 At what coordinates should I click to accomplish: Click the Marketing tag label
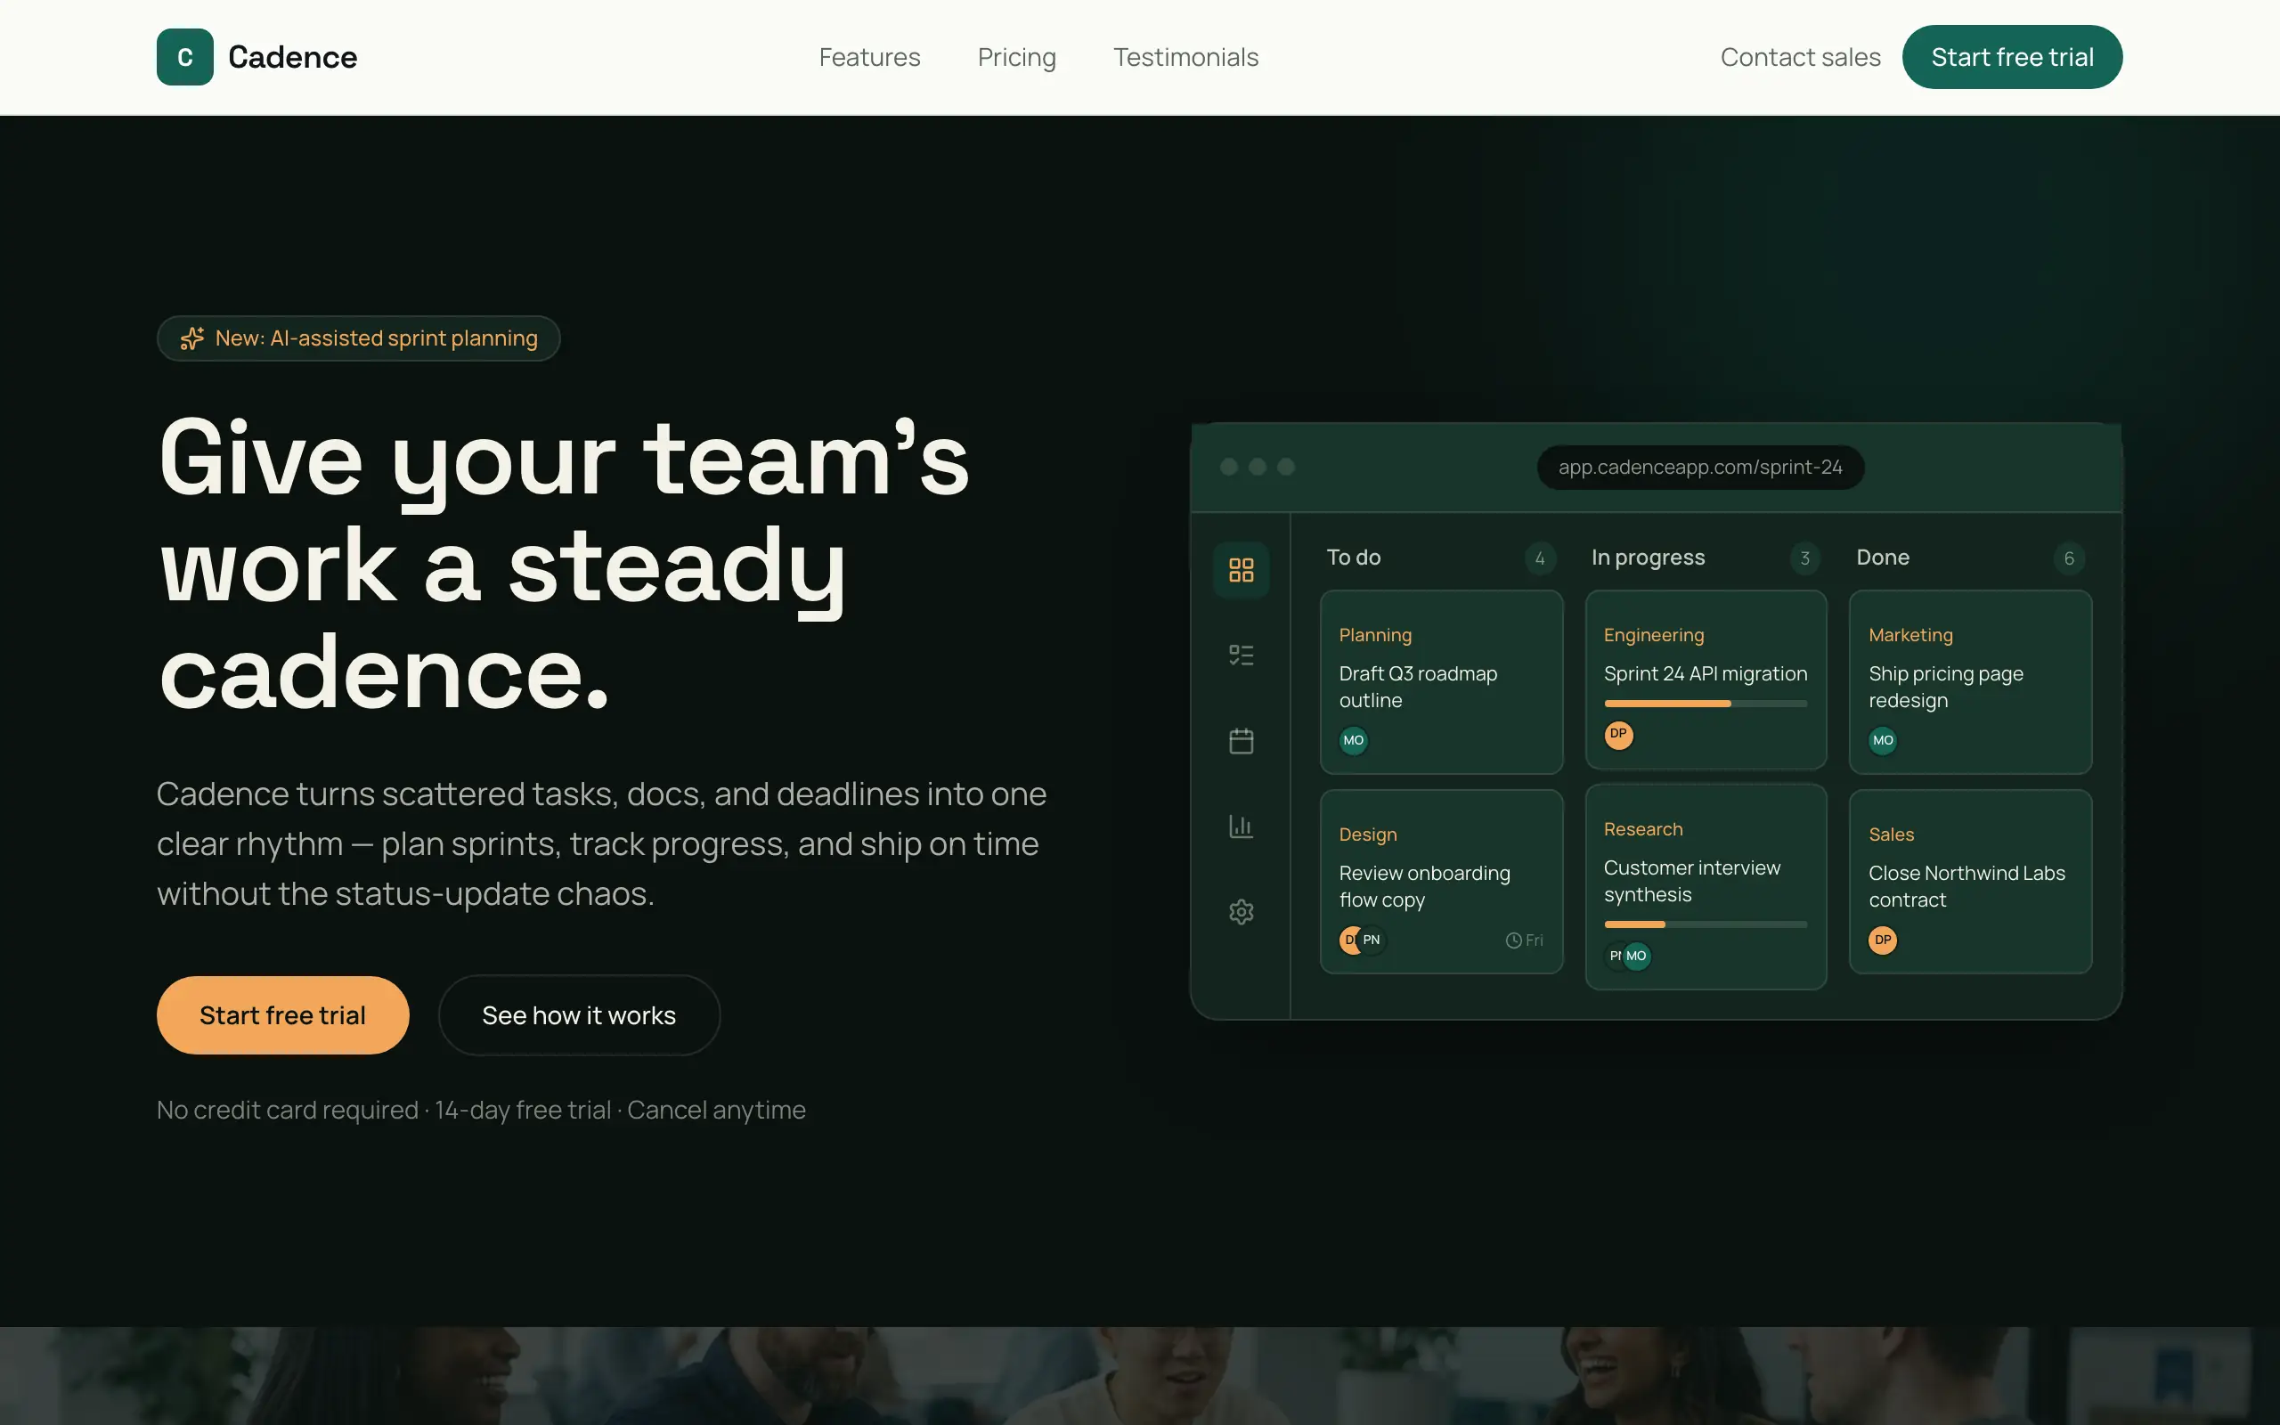pyautogui.click(x=1910, y=635)
